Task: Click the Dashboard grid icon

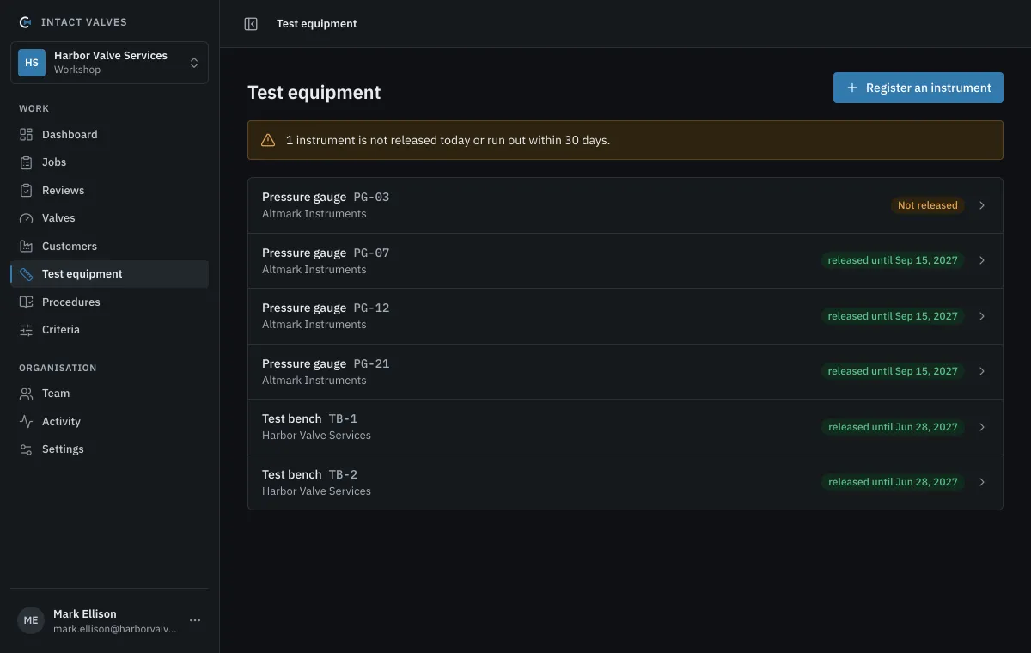Action: (x=26, y=135)
